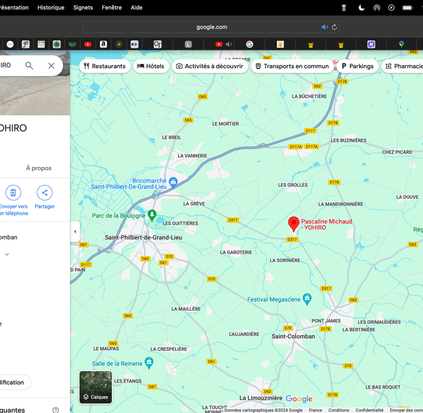This screenshot has width=423, height=413.
Task: Switch to the gray L favicon tab
Action: coord(188,44)
